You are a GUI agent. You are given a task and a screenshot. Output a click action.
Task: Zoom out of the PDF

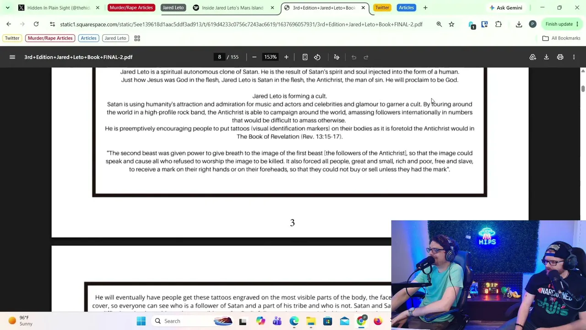click(254, 57)
